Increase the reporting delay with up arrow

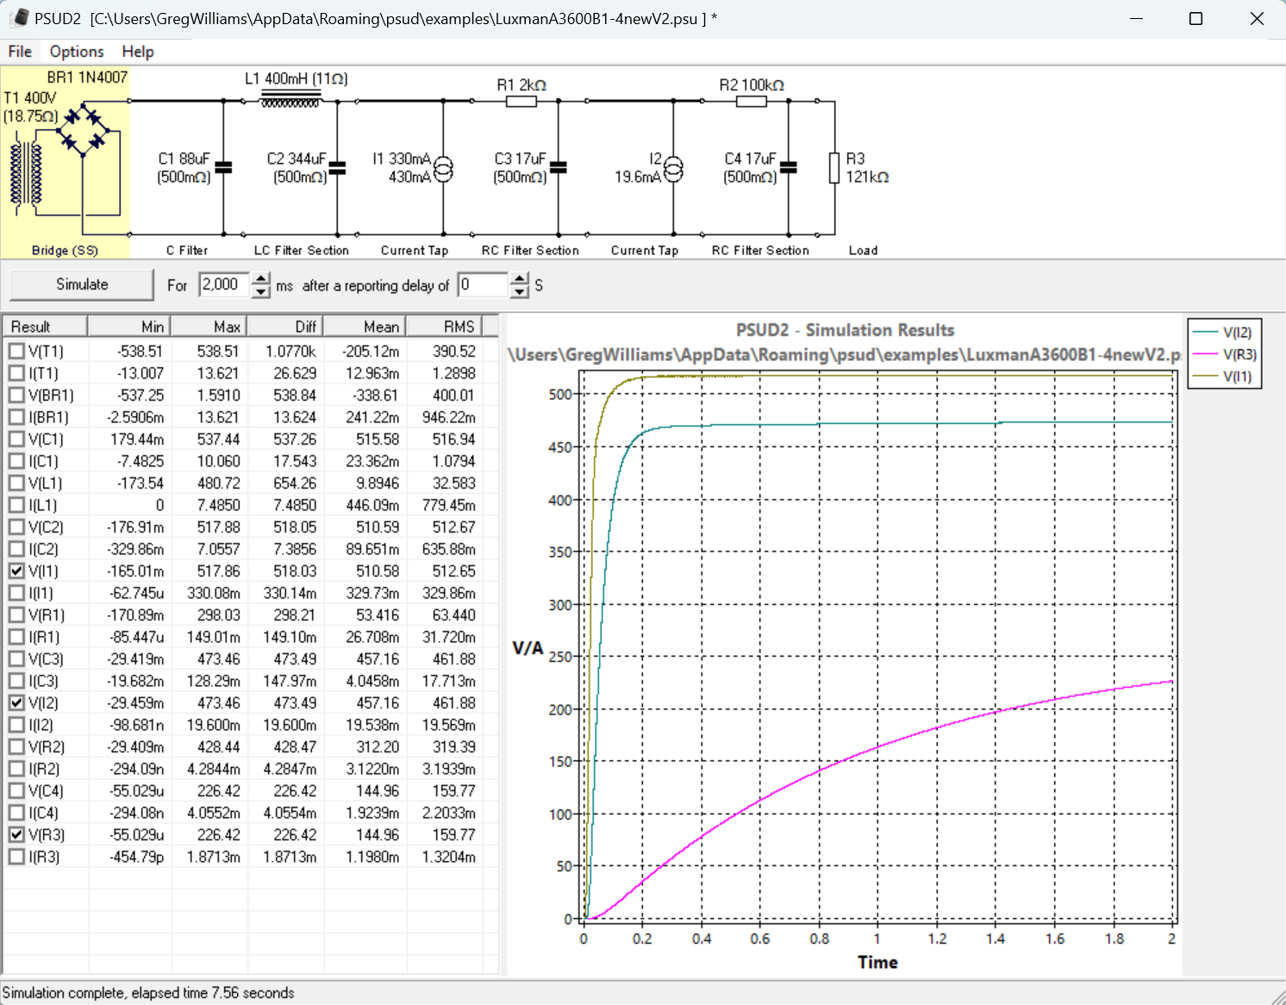[x=519, y=278]
